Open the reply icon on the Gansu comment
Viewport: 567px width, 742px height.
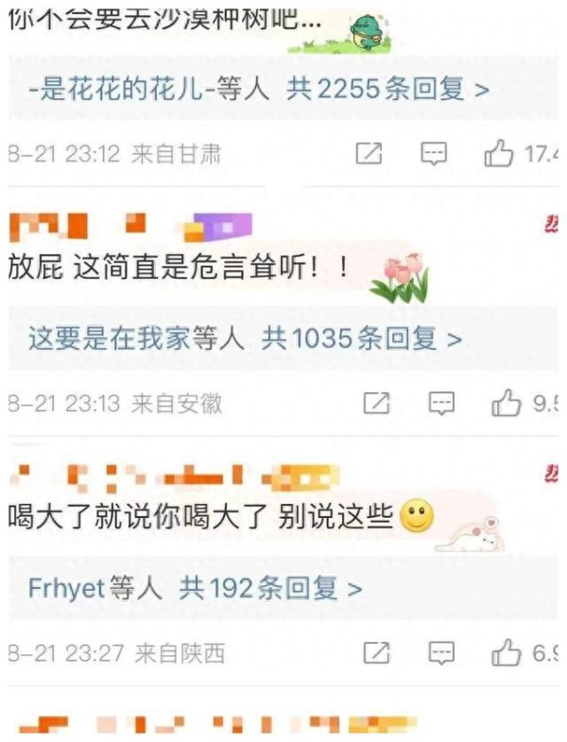[x=434, y=154]
